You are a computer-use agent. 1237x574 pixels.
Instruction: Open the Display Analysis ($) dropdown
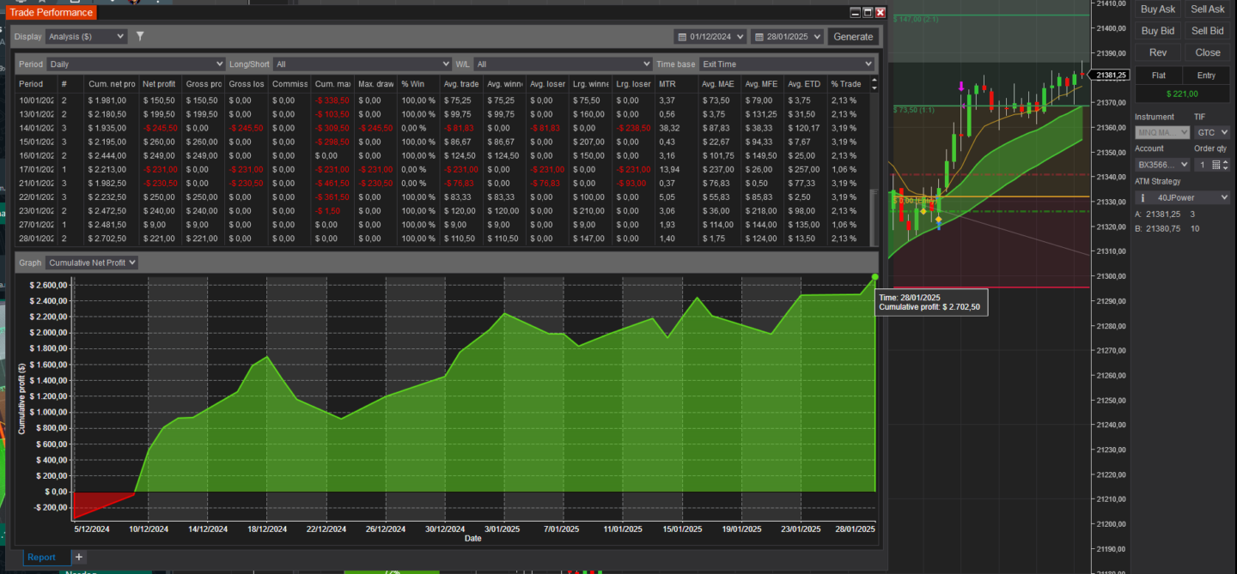[x=86, y=37]
